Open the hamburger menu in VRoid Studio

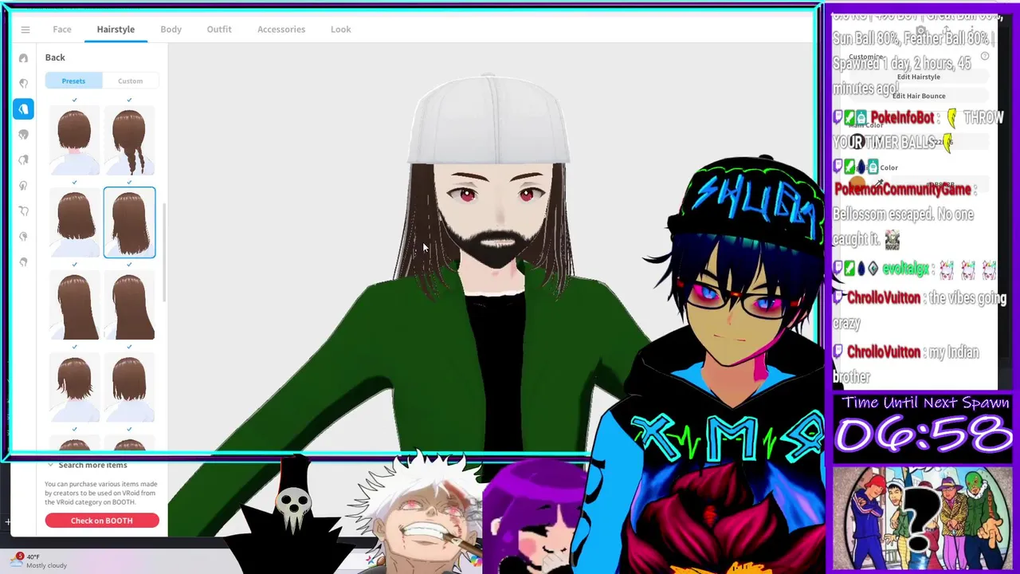pyautogui.click(x=25, y=29)
